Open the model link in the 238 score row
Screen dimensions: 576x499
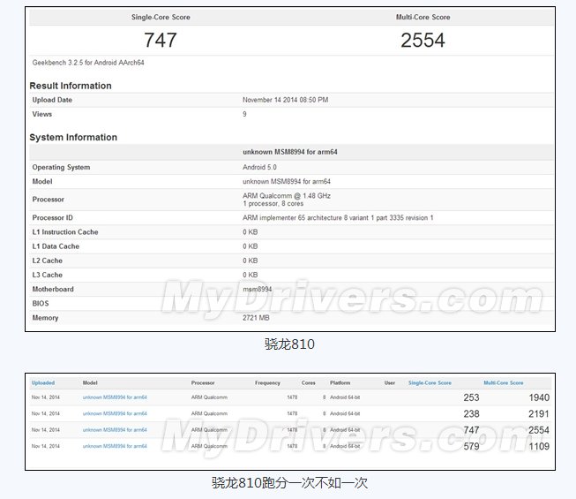click(x=115, y=413)
